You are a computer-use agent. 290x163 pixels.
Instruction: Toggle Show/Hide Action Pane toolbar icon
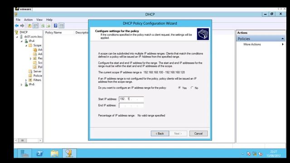(x=62, y=26)
